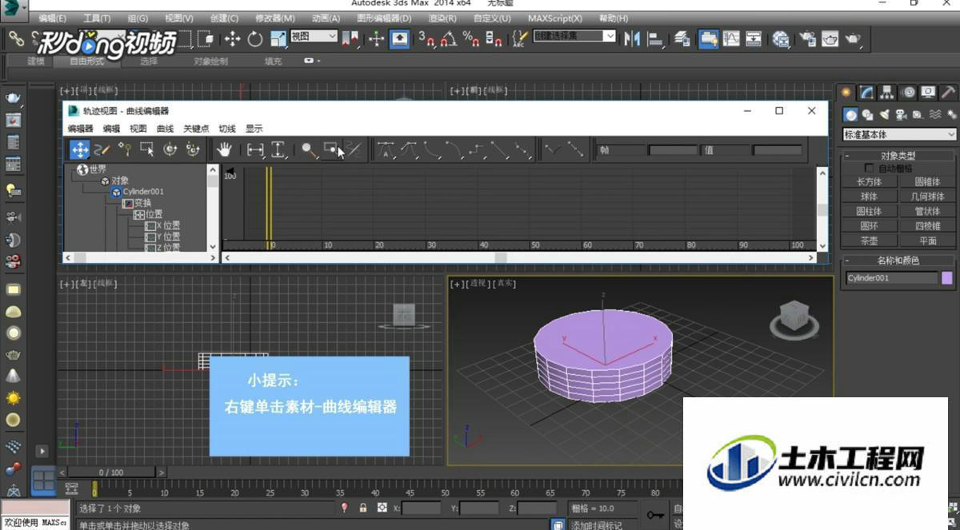Image resolution: width=960 pixels, height=530 pixels.
Task: Set tangents to Step in curve editor
Action: (x=478, y=149)
